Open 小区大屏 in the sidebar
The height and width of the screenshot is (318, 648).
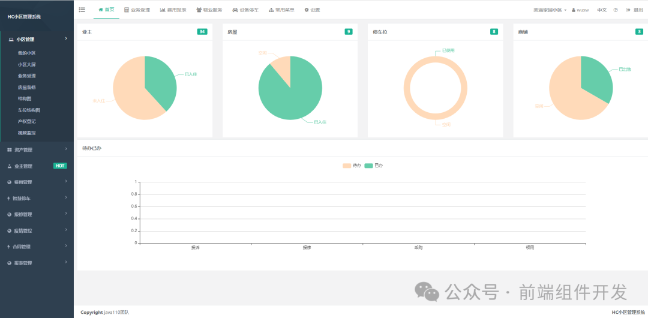(x=27, y=65)
